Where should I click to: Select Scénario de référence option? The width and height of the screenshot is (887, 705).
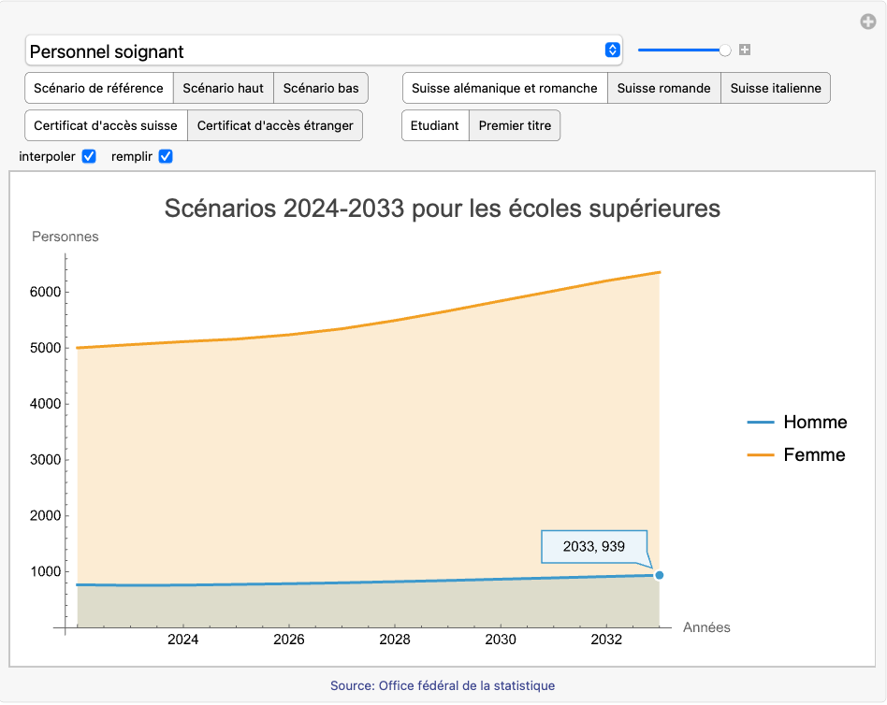tap(99, 89)
